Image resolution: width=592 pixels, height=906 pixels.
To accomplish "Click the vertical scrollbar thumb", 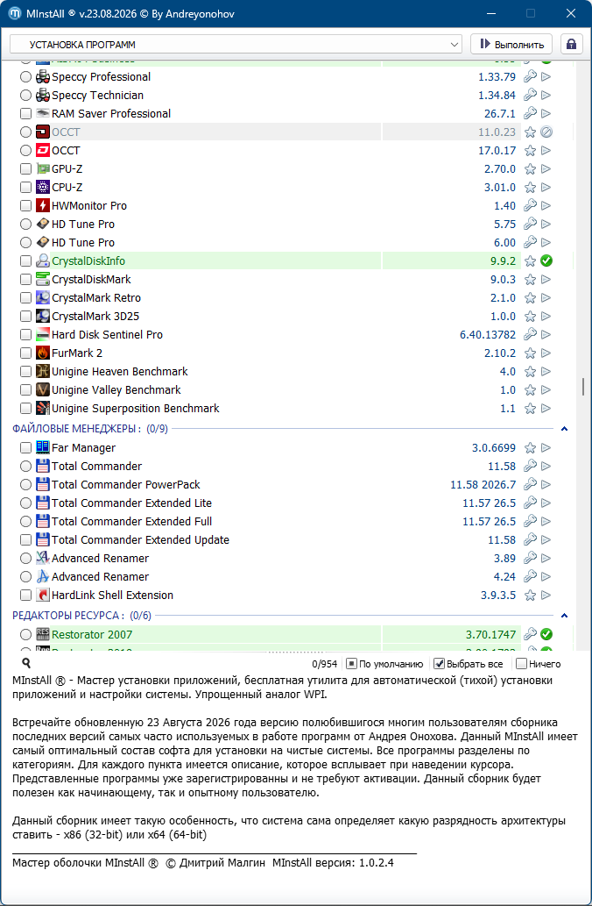I will 582,387.
